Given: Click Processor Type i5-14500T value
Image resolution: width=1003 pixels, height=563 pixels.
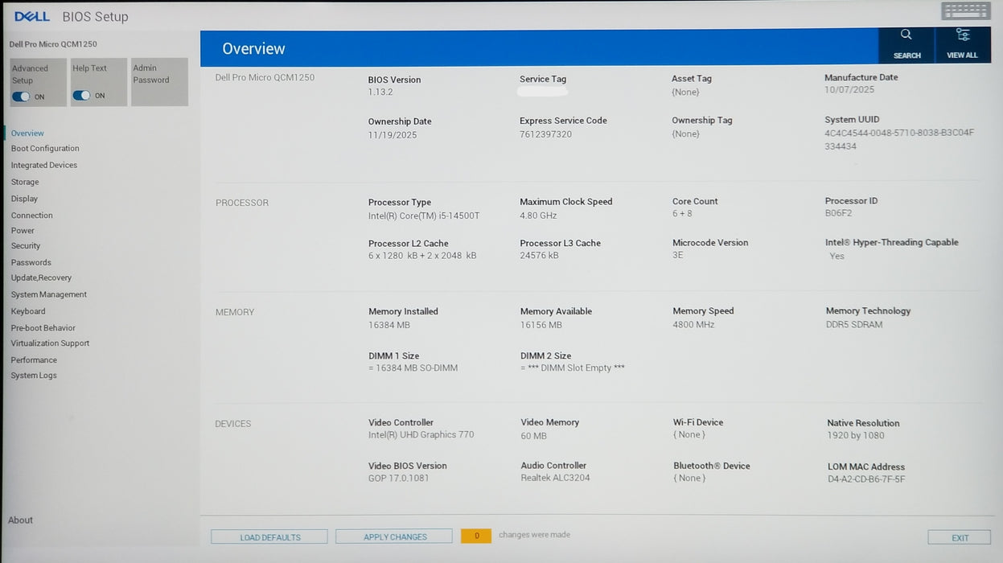Looking at the screenshot, I should 424,216.
